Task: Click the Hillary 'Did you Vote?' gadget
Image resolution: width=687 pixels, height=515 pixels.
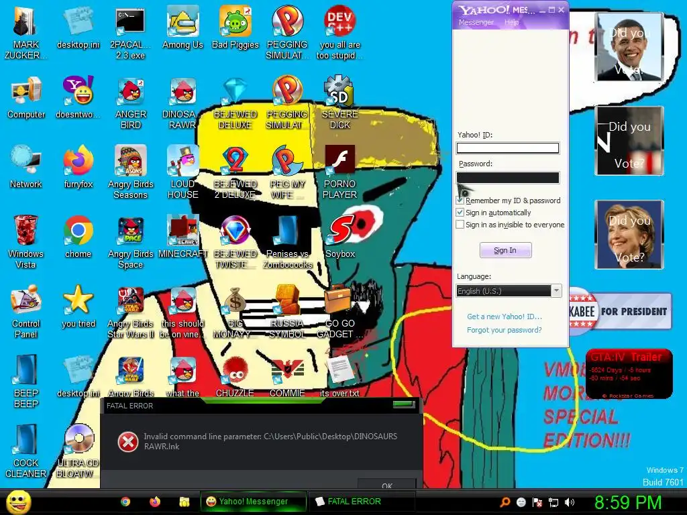Action: pyautogui.click(x=629, y=234)
